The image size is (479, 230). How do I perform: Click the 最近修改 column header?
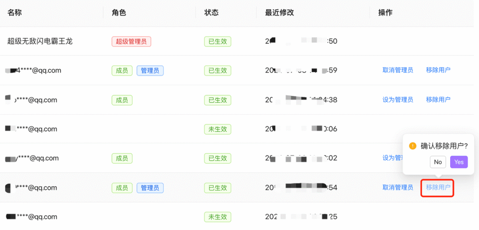[x=279, y=12]
